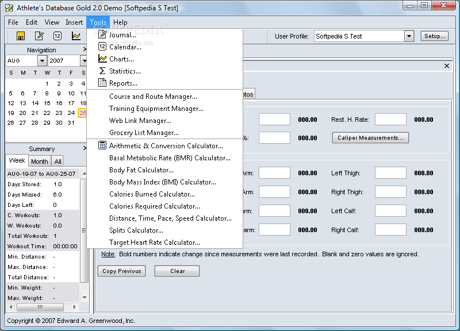
Task: Open the Help menu
Action: pos(120,22)
